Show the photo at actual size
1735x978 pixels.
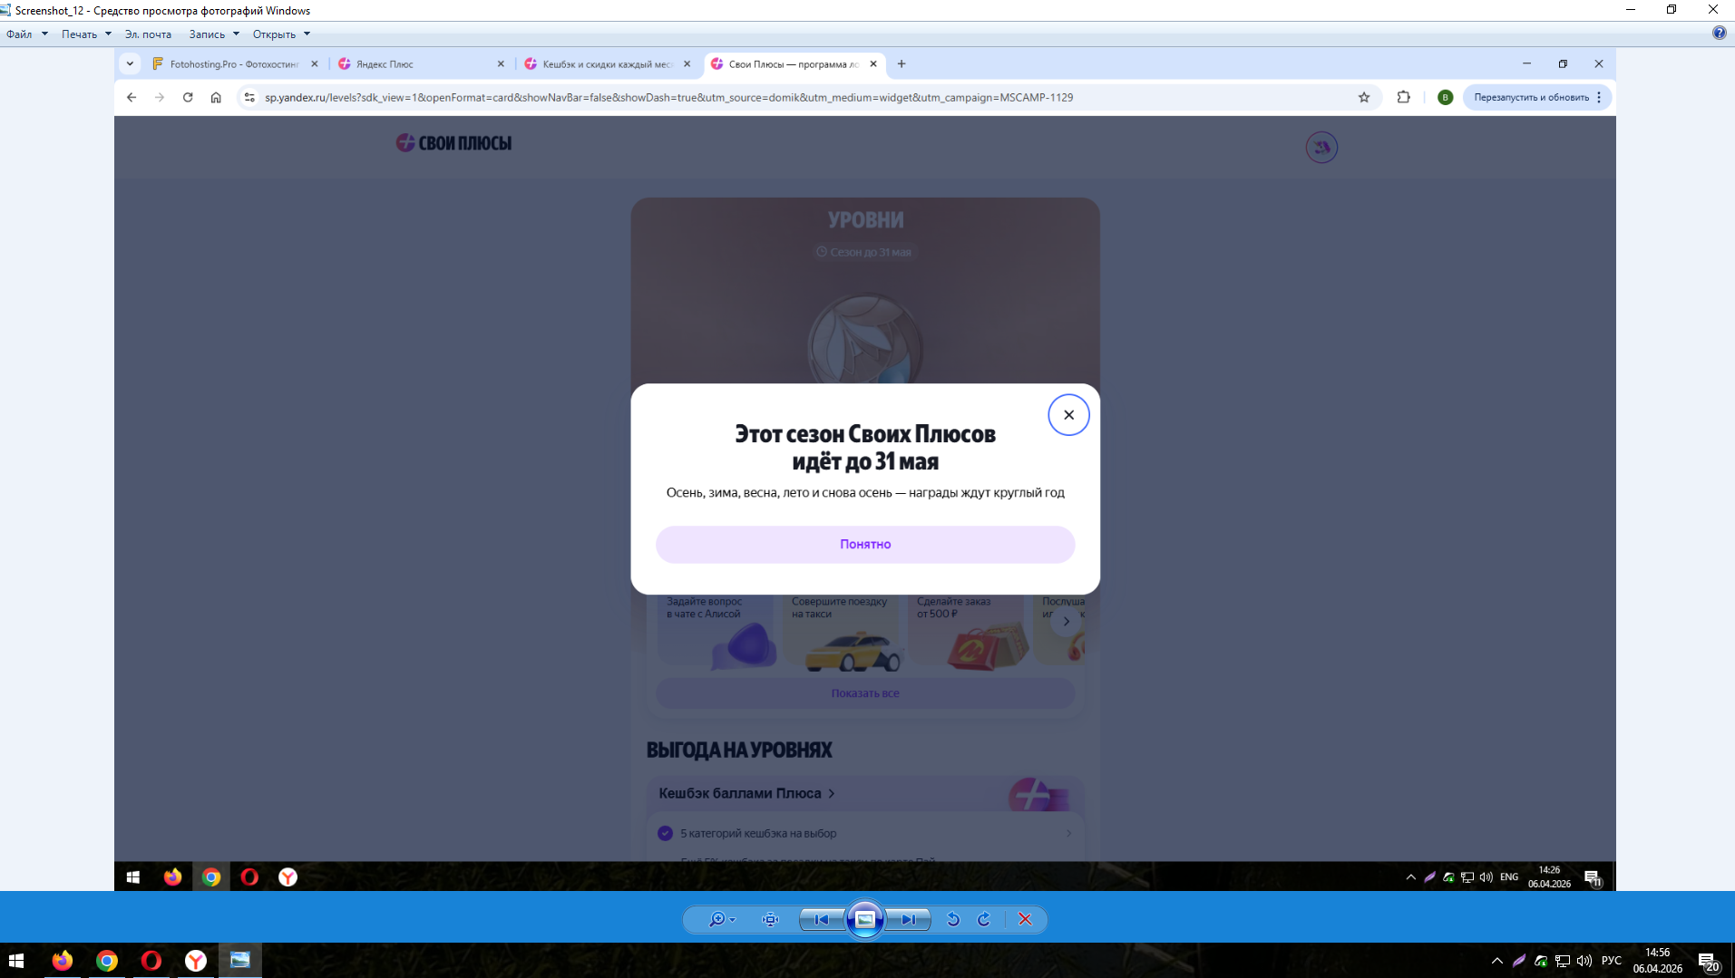[770, 920]
